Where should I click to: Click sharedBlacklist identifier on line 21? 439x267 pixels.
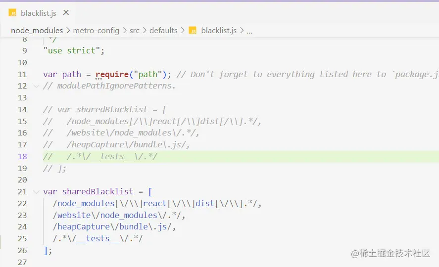98,191
